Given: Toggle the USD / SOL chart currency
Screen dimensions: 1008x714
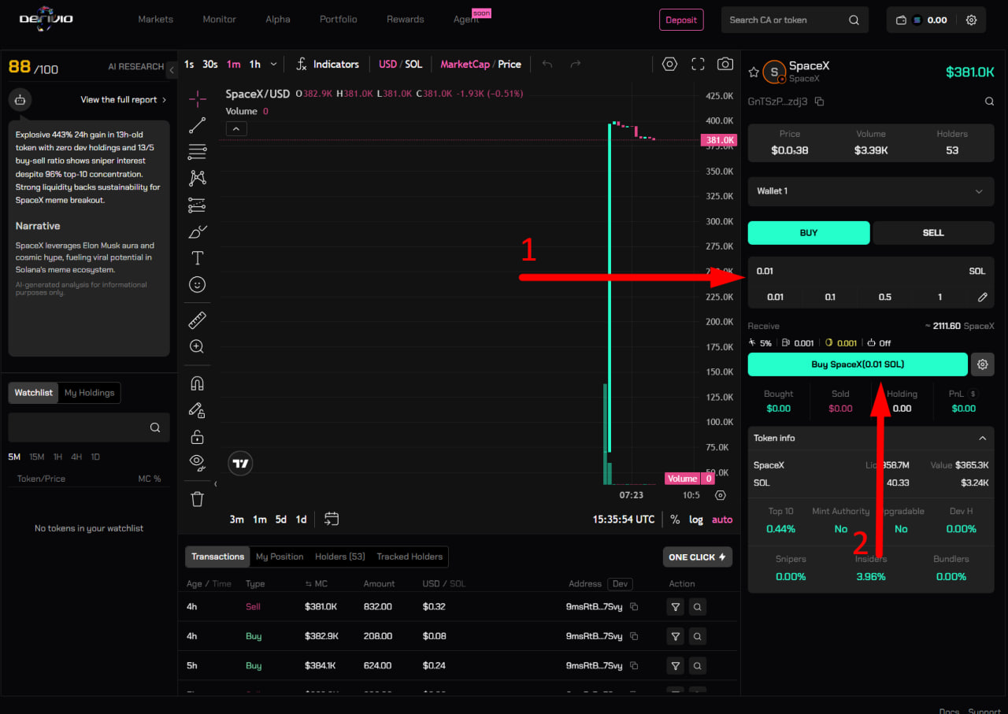Looking at the screenshot, I should pos(400,64).
